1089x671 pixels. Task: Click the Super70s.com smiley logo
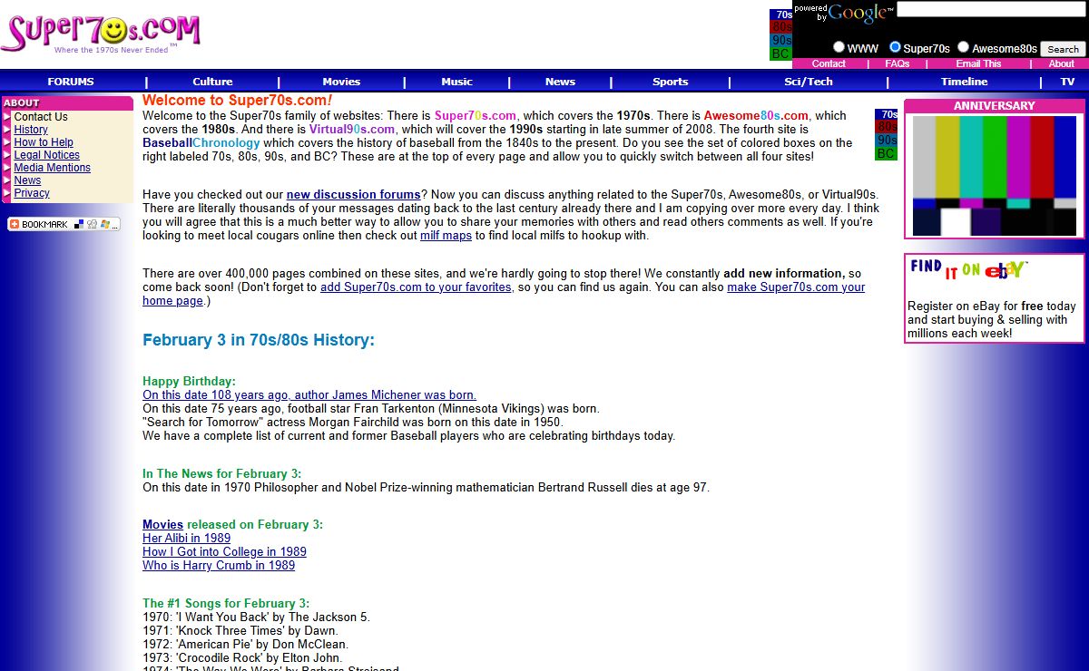click(x=101, y=33)
